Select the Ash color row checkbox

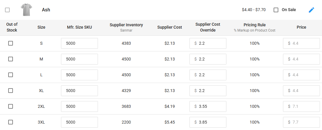point(7,10)
